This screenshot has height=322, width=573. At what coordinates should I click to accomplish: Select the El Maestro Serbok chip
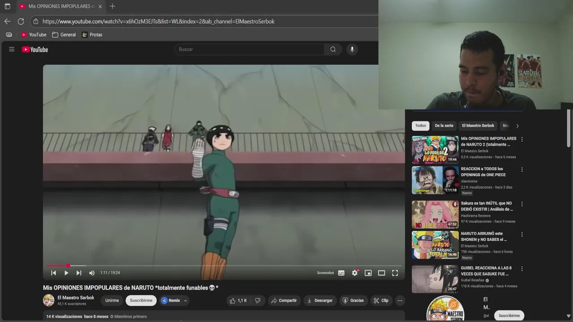(478, 126)
